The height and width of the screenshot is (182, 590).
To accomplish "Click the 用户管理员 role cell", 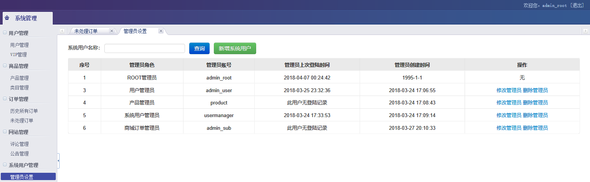I will tap(142, 90).
